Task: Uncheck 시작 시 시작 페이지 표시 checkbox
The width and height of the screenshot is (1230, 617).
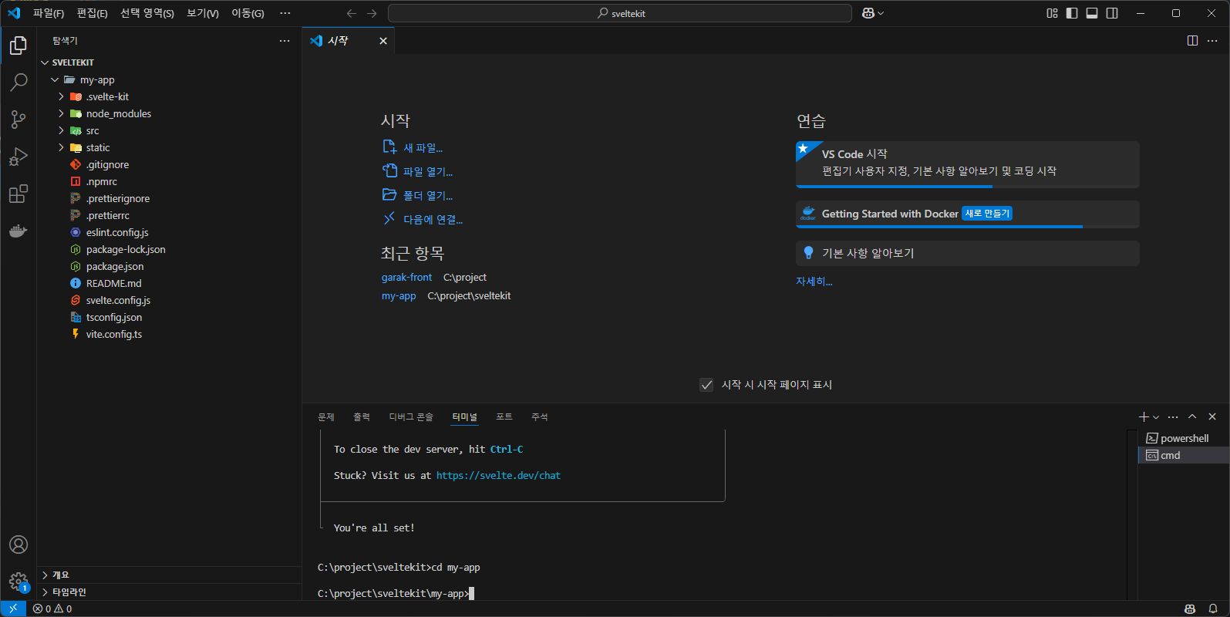Action: 706,385
